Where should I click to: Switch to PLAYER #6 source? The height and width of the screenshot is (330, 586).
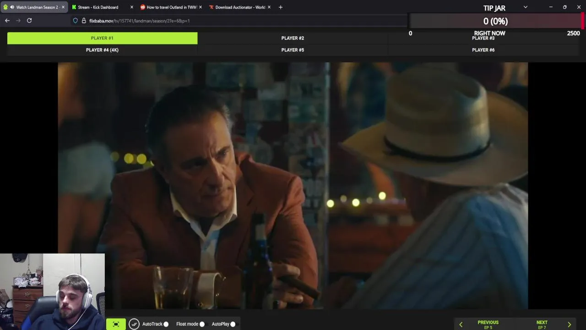(483, 50)
